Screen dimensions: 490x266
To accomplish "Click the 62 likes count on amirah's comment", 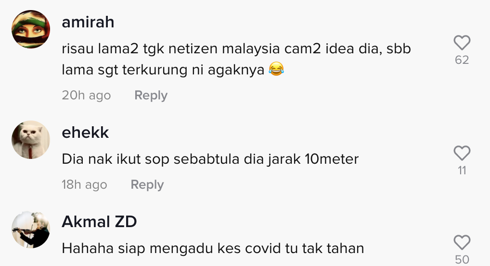I will pyautogui.click(x=462, y=60).
